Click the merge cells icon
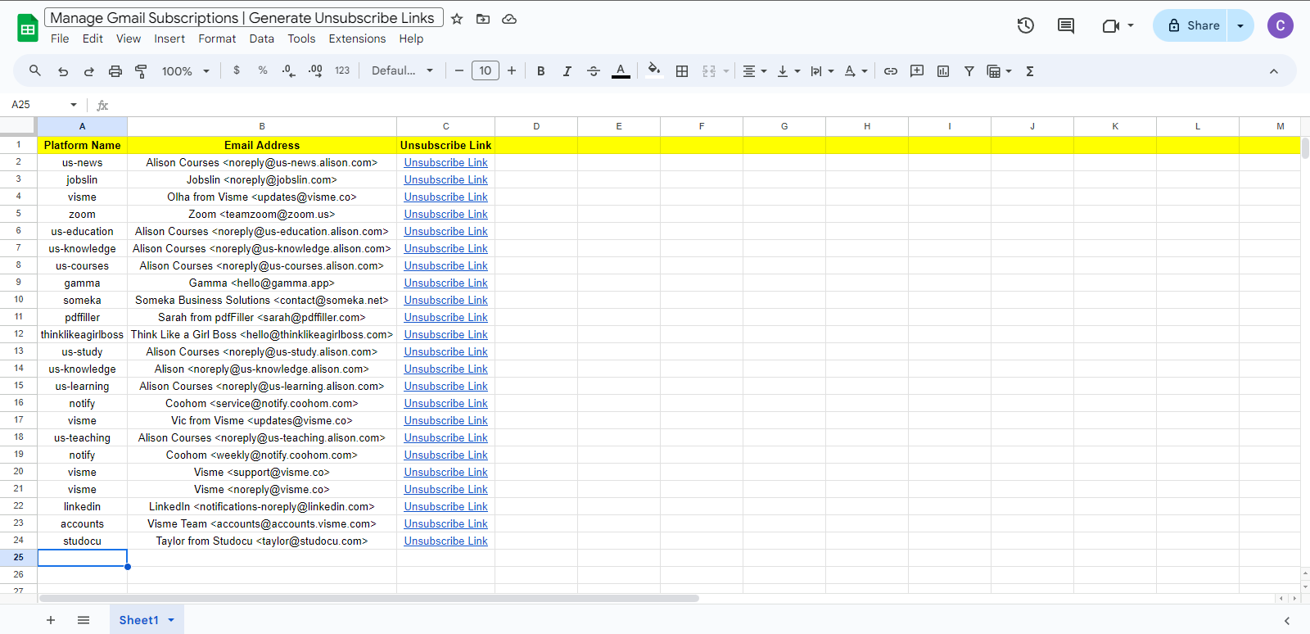Image resolution: width=1310 pixels, height=634 pixels. (x=709, y=71)
